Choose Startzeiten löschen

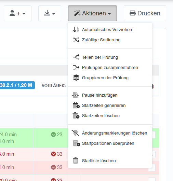tap(110, 116)
